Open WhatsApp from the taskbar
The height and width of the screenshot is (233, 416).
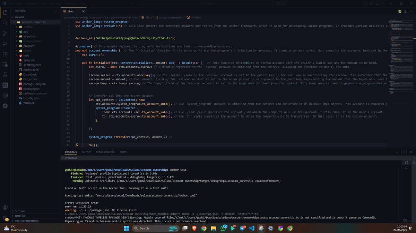pyautogui.click(x=223, y=228)
